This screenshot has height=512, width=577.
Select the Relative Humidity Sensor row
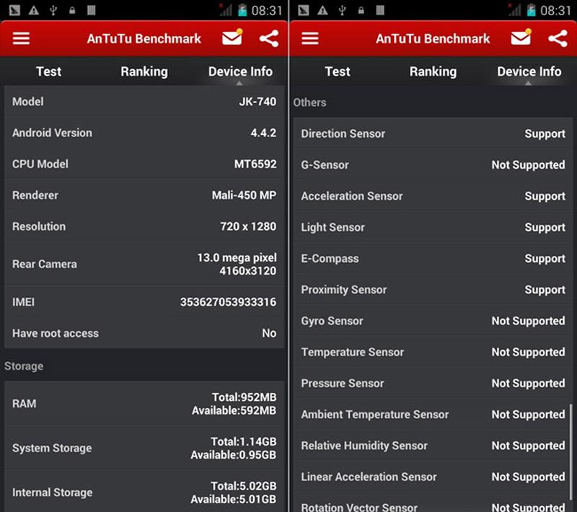(433, 446)
